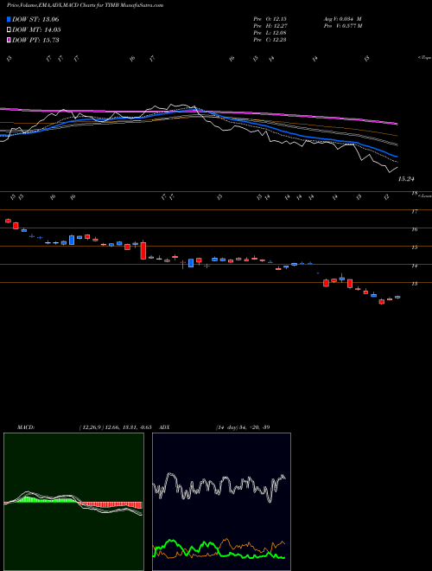
Task: Click the green MACD indicator chart panel
Action: [73, 502]
